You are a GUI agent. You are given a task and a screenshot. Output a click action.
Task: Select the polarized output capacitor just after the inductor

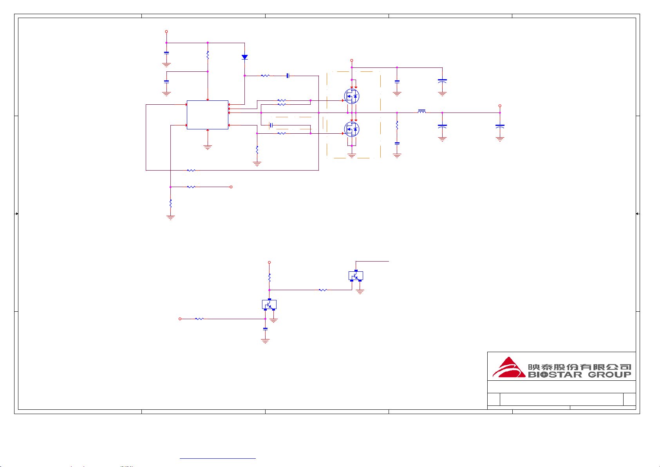tap(442, 126)
